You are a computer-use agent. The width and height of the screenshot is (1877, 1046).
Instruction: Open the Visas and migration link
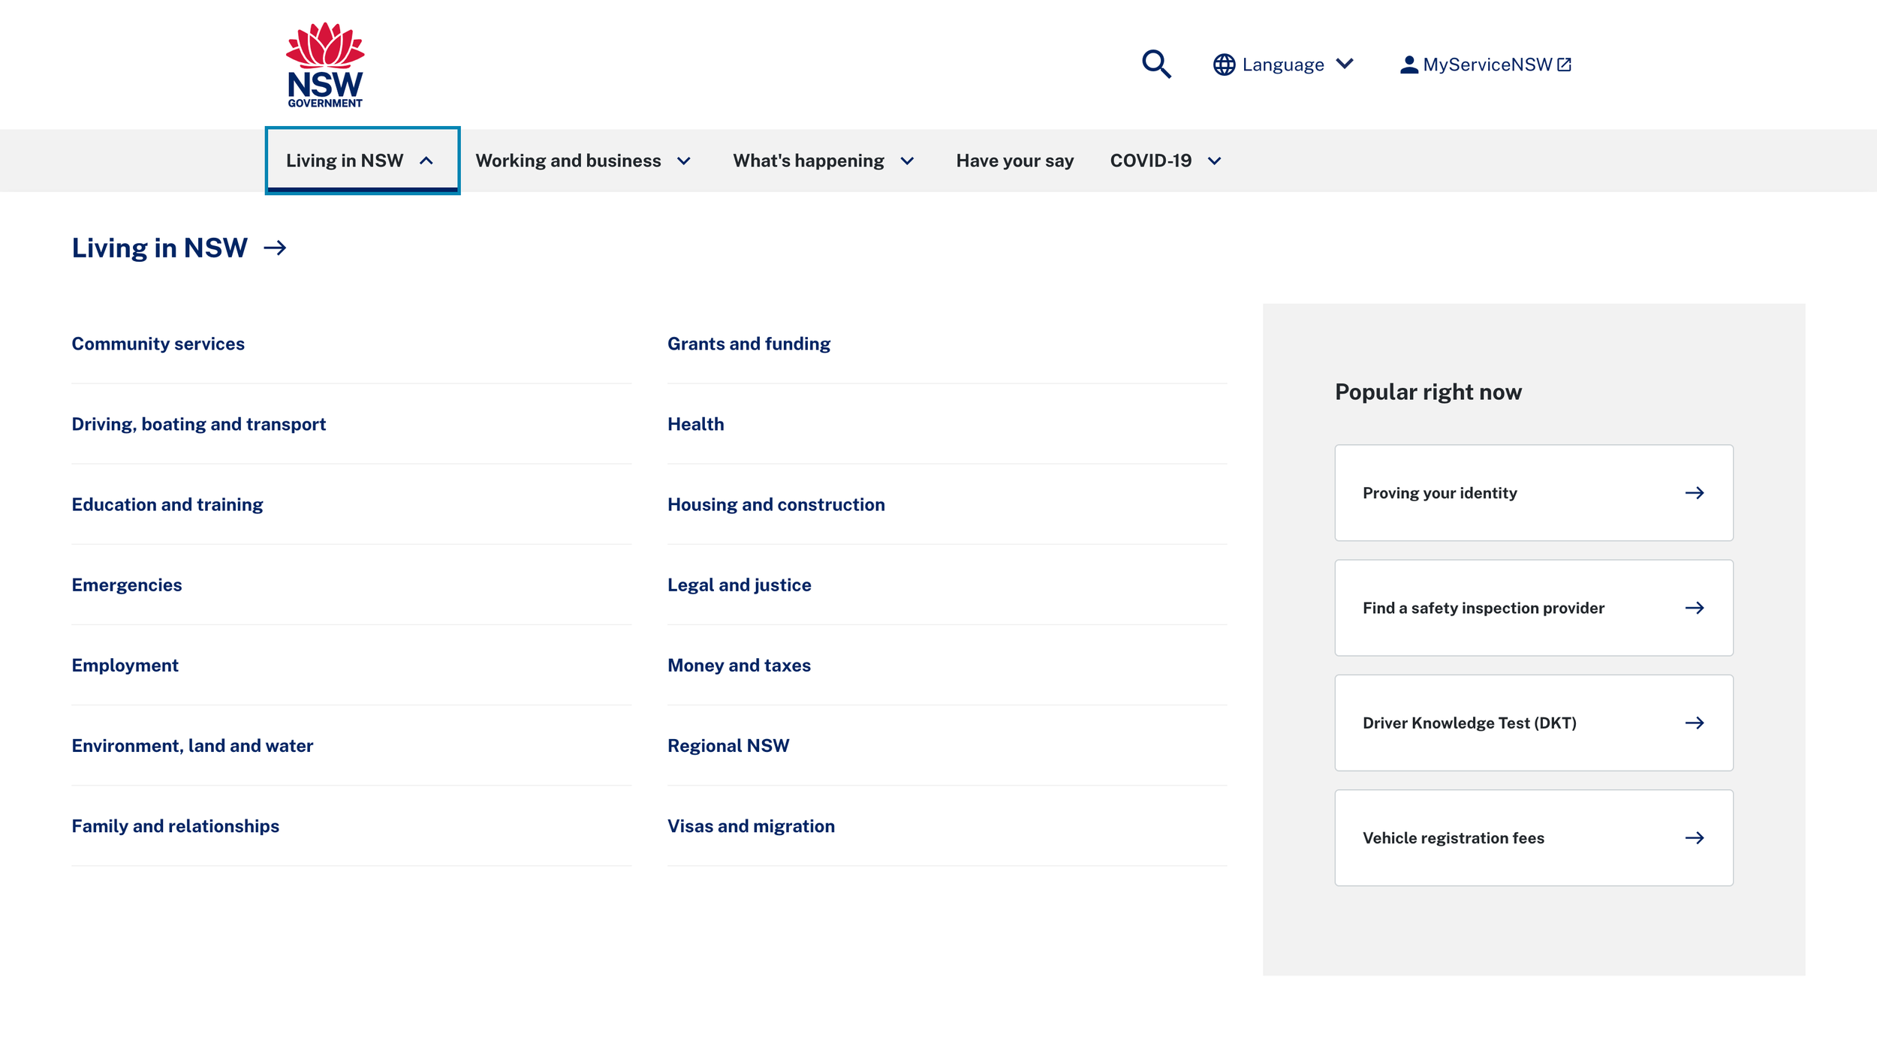pos(751,826)
